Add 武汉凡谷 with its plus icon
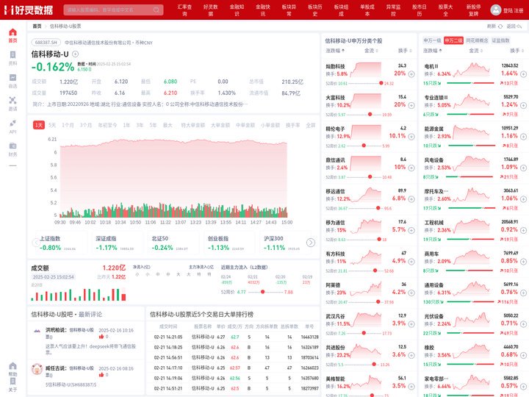The image size is (529, 397). tap(411, 324)
